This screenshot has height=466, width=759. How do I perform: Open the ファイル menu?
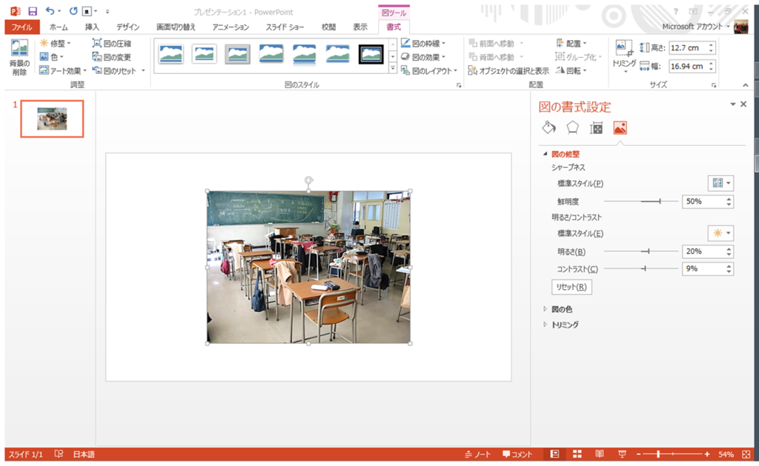21,25
